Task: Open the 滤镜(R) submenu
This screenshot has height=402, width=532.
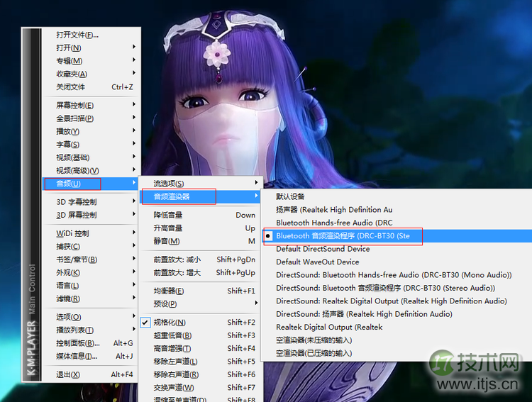Action: tap(91, 298)
